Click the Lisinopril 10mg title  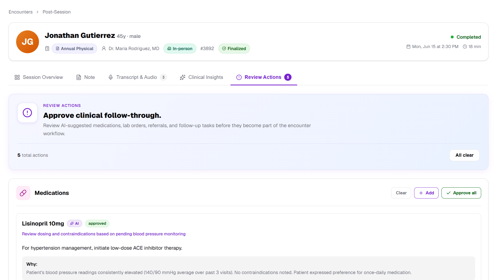(43, 224)
